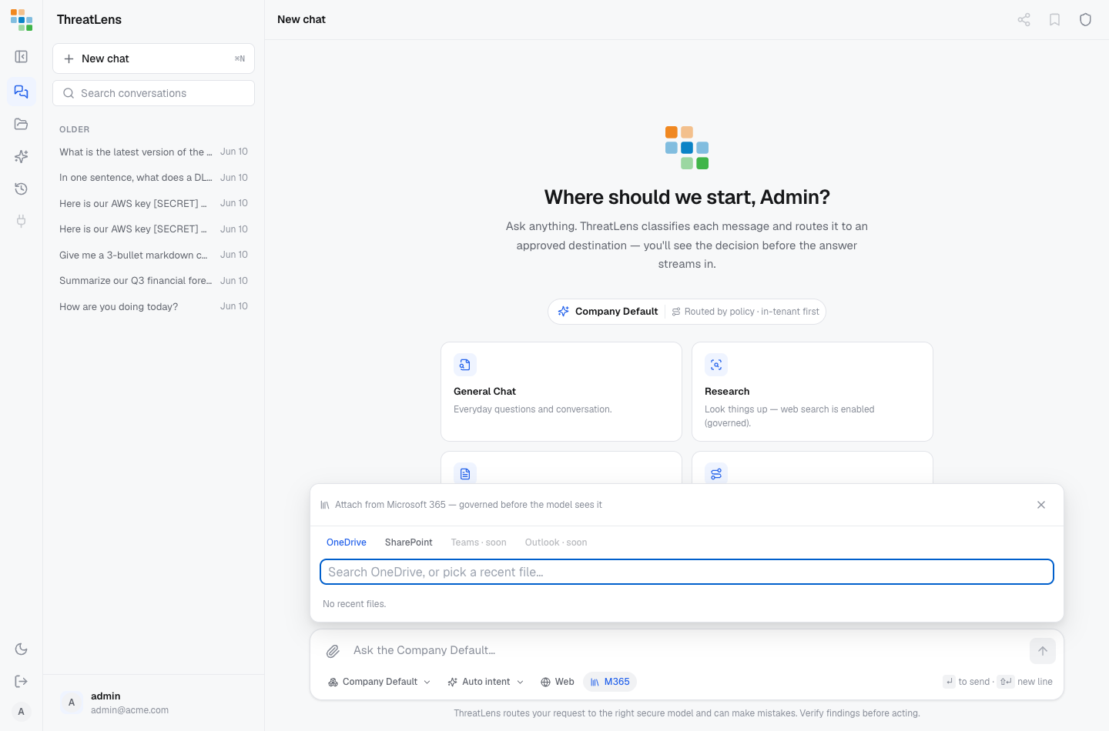The width and height of the screenshot is (1109, 731).
Task: Focus the Ask the Company Default prompt field
Action: coord(685,650)
